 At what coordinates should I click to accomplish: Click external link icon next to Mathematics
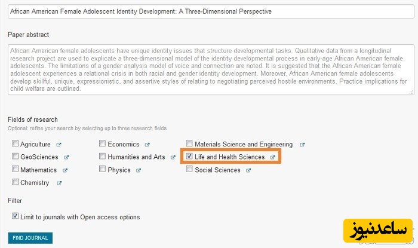[x=64, y=170]
